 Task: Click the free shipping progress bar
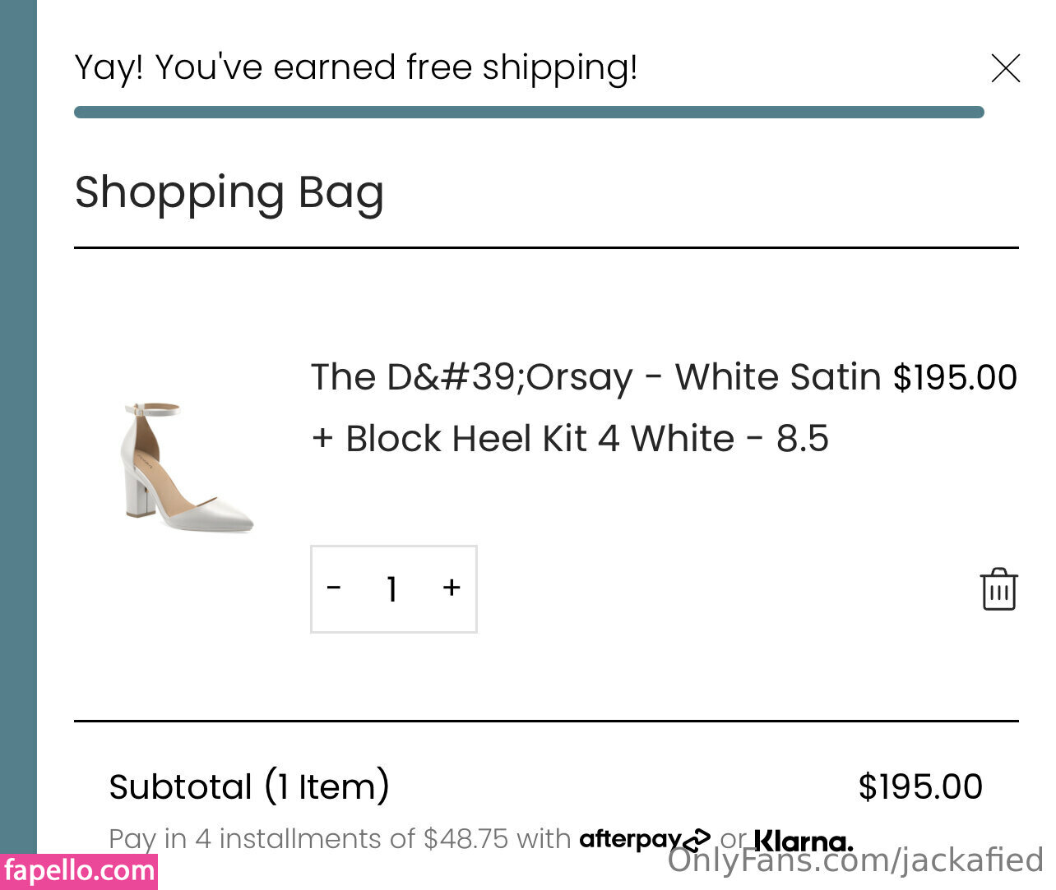point(528,113)
